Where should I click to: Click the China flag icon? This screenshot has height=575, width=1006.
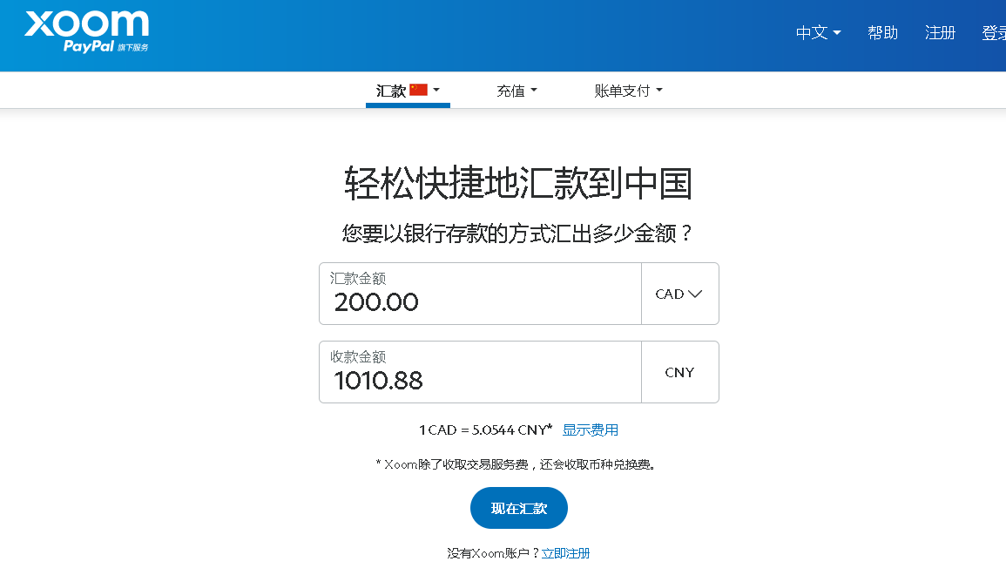click(419, 90)
